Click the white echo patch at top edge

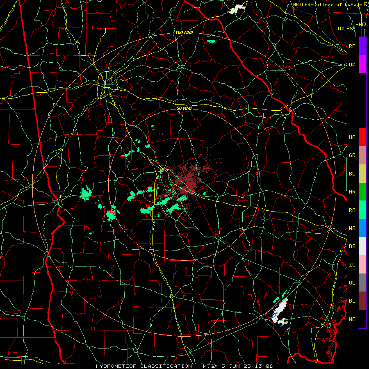(237, 9)
